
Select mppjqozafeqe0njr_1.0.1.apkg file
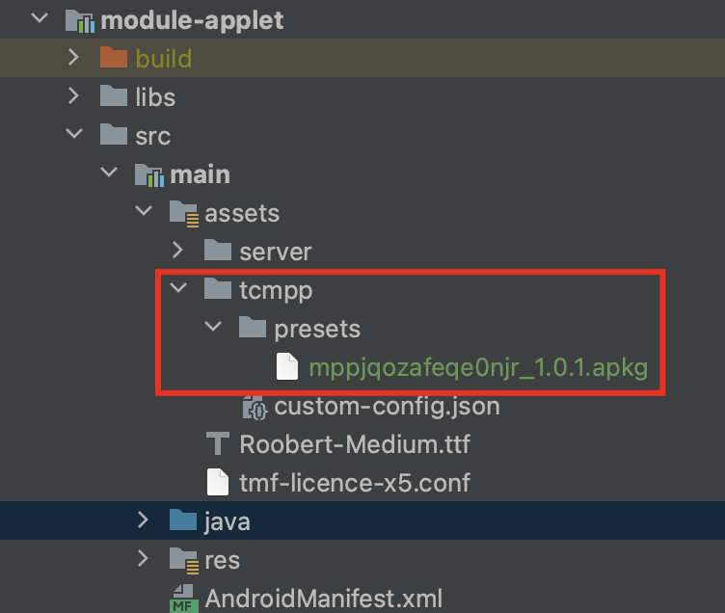tap(478, 367)
